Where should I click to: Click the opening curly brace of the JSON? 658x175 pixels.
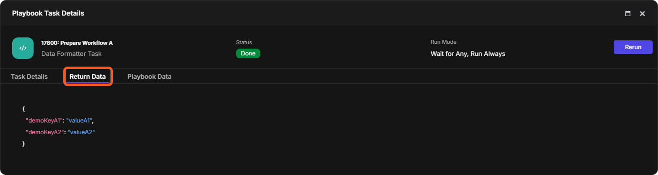click(23, 108)
